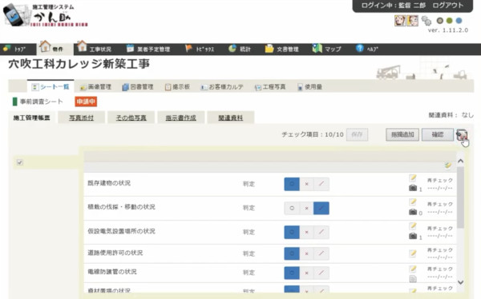Set 電線防護管の状況 judgment to ×
The image size is (481, 299).
point(306,273)
